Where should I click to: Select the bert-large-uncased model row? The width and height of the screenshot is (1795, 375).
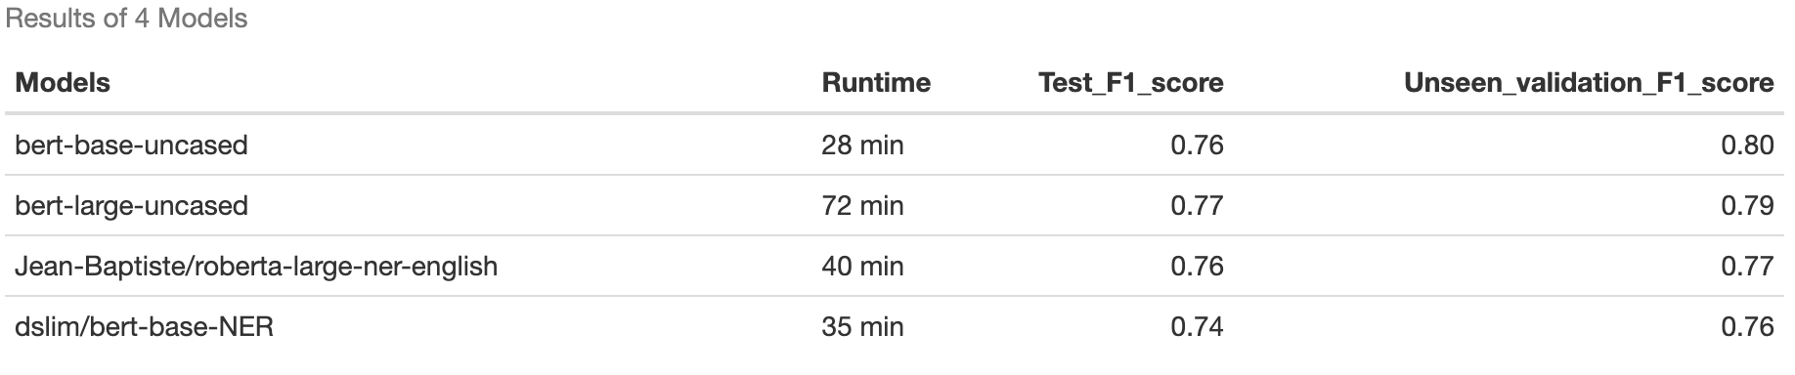[897, 206]
